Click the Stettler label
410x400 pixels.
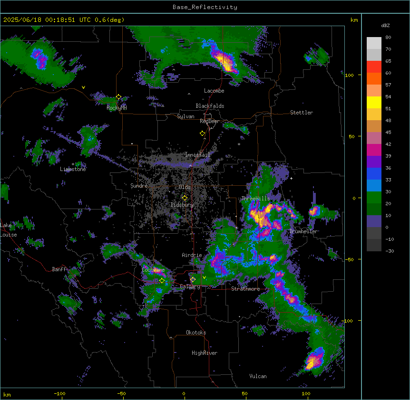point(302,113)
